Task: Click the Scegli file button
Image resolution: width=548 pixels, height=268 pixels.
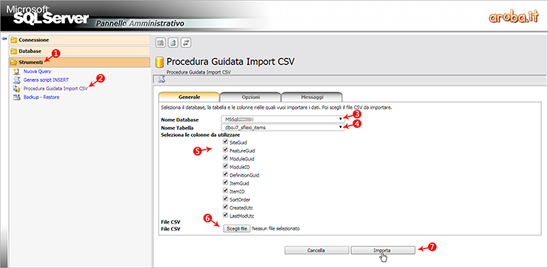Action: click(x=236, y=229)
